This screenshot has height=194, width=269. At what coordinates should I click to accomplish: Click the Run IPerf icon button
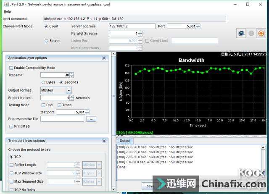pyautogui.click(x=241, y=33)
